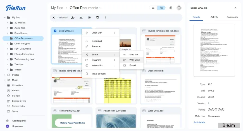This screenshot has height=131, width=243.
Task: Uncheck the Excel 2003.xls checkbox
Action: (55, 31)
